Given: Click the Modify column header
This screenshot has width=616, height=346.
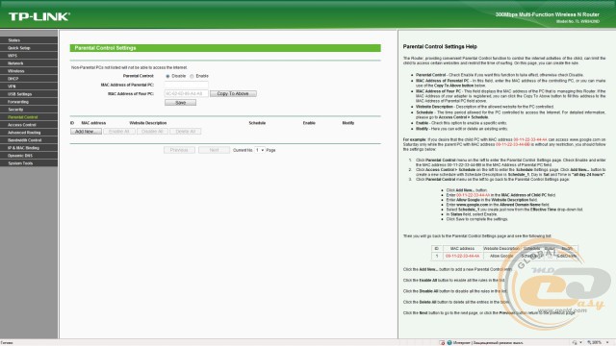Looking at the screenshot, I should 348,123.
